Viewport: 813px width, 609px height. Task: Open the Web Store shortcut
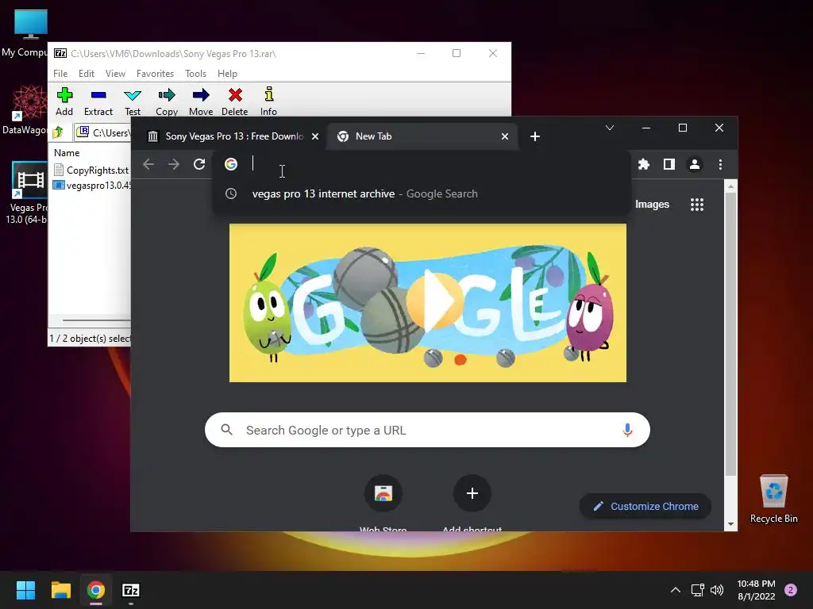[383, 493]
